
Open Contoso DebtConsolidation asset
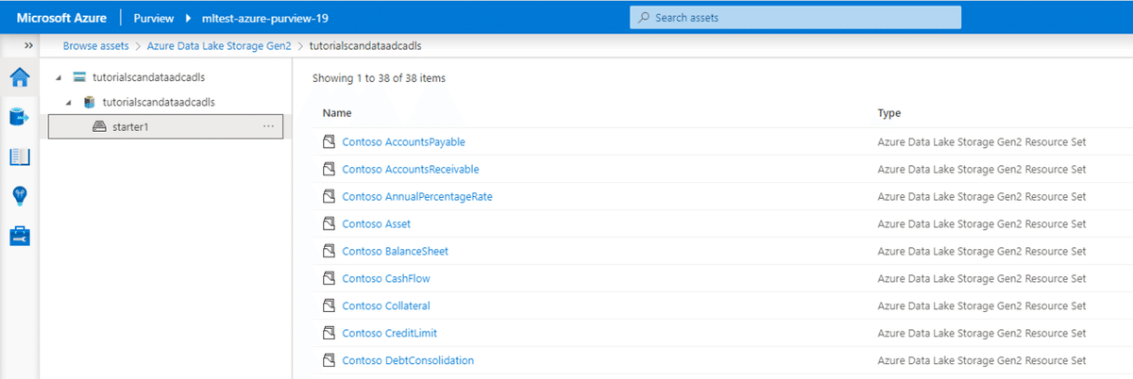tap(408, 360)
